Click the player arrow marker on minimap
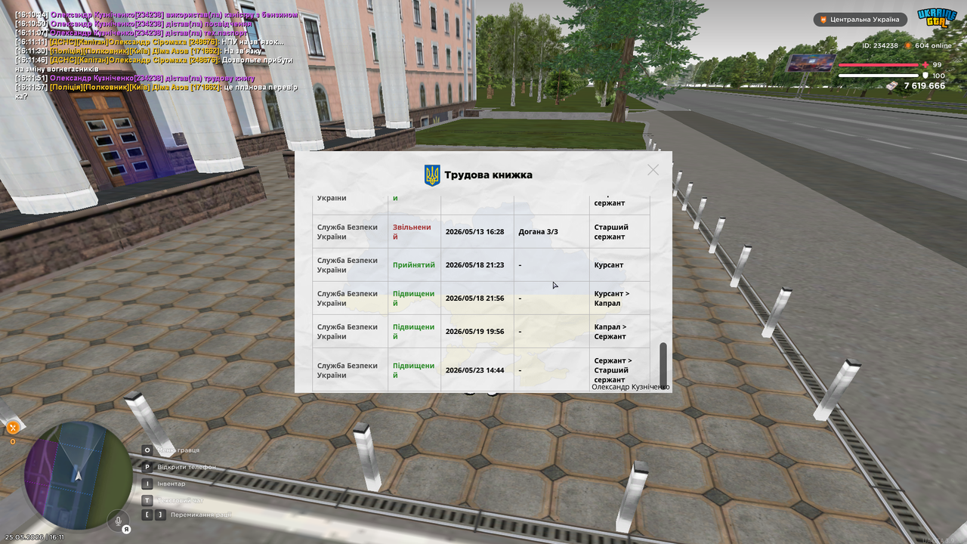The image size is (967, 544). [x=78, y=475]
